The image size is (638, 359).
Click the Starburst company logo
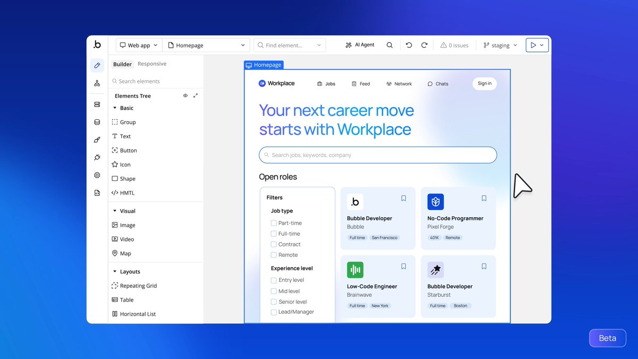(x=435, y=270)
